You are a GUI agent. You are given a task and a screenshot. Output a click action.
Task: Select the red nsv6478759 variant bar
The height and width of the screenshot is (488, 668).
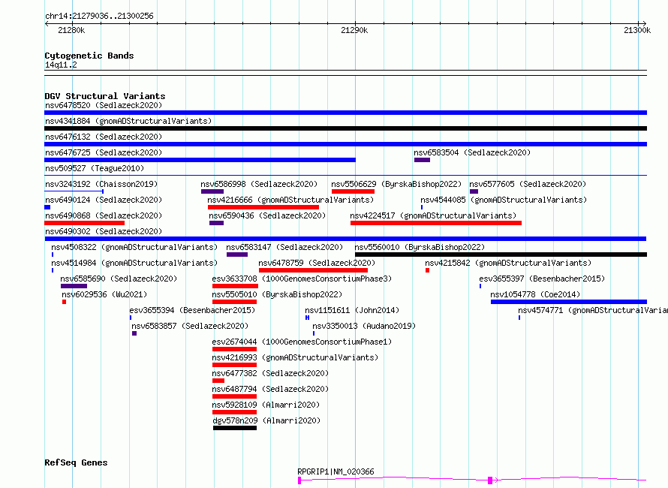pyautogui.click(x=313, y=270)
